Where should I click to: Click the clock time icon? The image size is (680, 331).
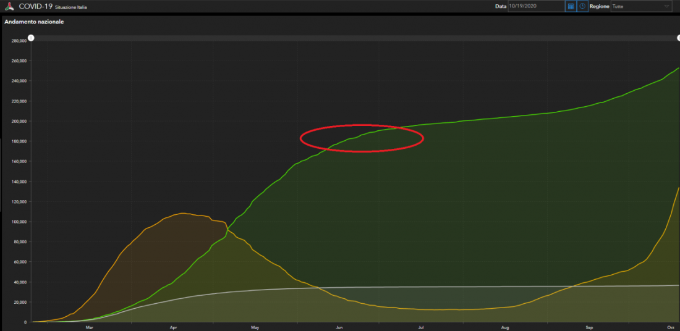tap(582, 6)
